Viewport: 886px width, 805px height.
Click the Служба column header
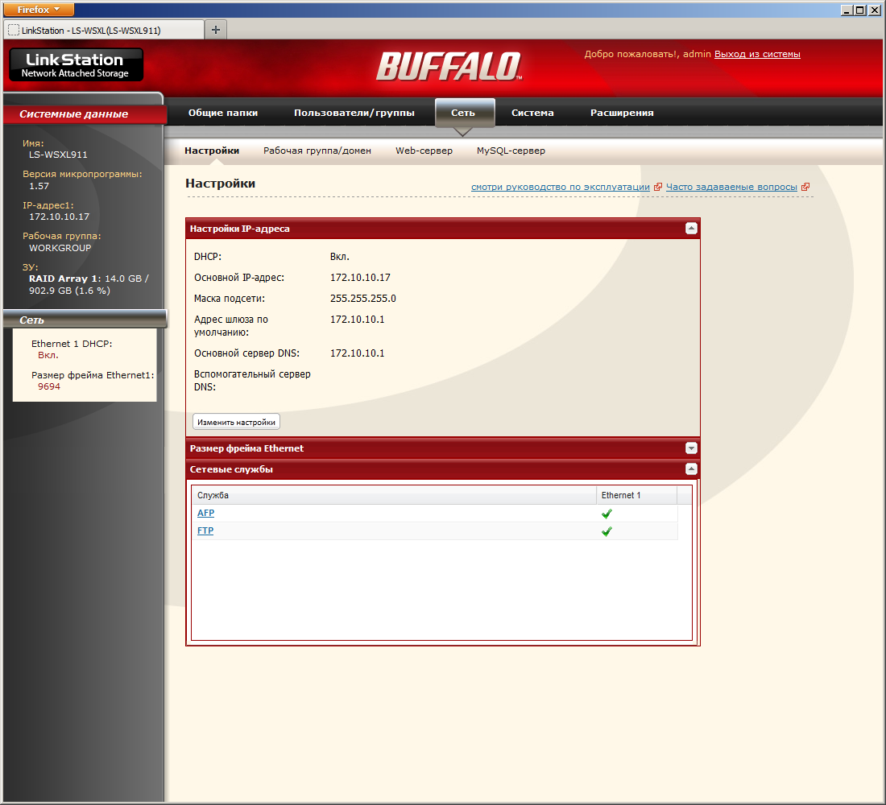(x=395, y=495)
